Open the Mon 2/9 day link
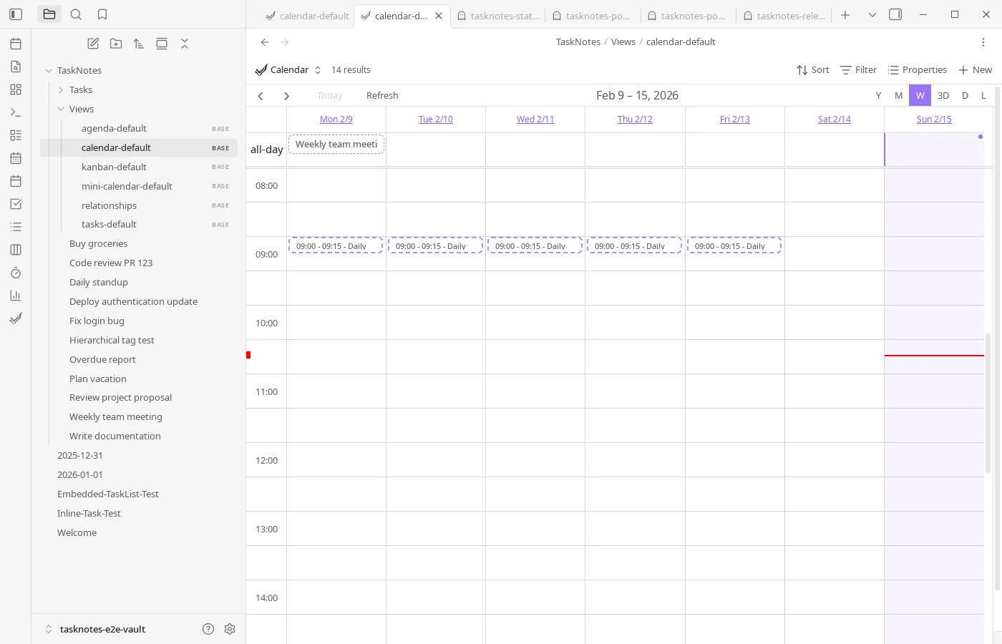Image resolution: width=1002 pixels, height=644 pixels. pyautogui.click(x=336, y=119)
